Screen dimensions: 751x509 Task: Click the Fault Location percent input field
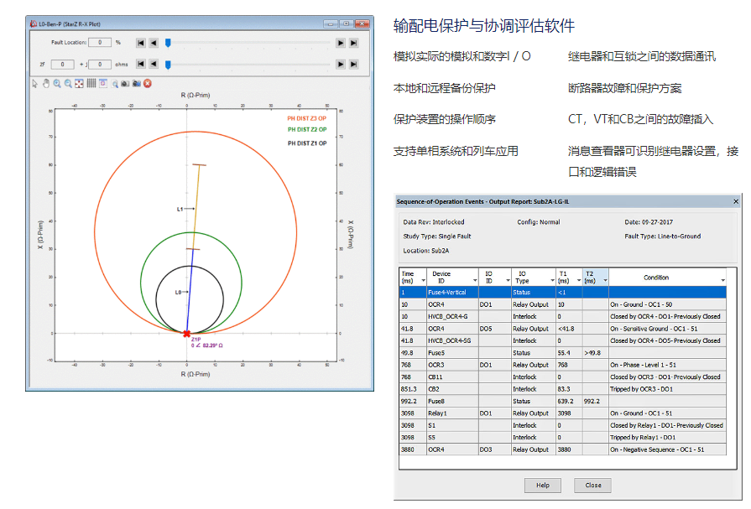coord(100,42)
